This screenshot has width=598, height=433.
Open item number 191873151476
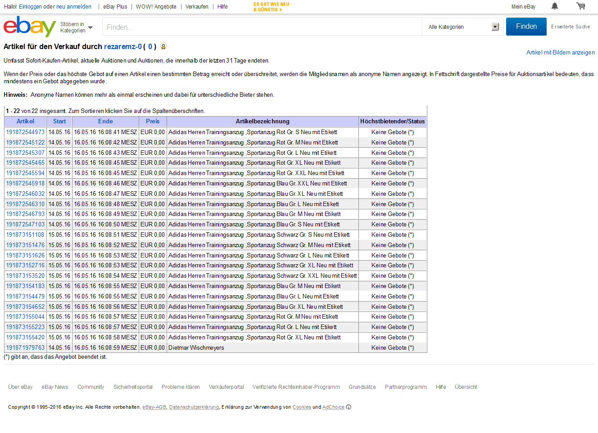coord(25,245)
